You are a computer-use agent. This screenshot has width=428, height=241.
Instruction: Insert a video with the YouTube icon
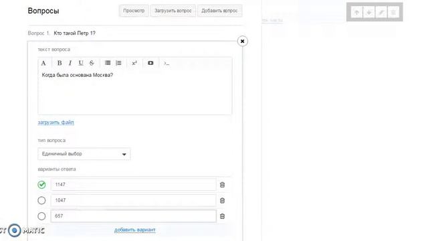pos(150,63)
